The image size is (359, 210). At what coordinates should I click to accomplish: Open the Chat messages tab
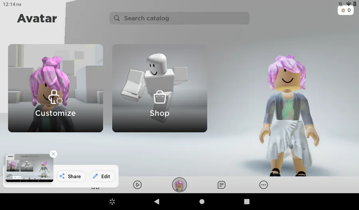click(221, 185)
